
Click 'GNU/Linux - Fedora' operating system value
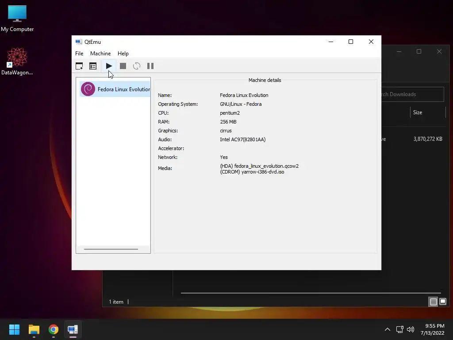pyautogui.click(x=241, y=104)
